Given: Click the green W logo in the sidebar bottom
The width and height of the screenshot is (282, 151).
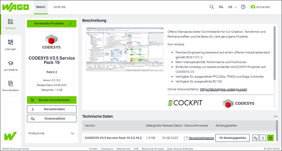Looking at the screenshot, I should 11,136.
